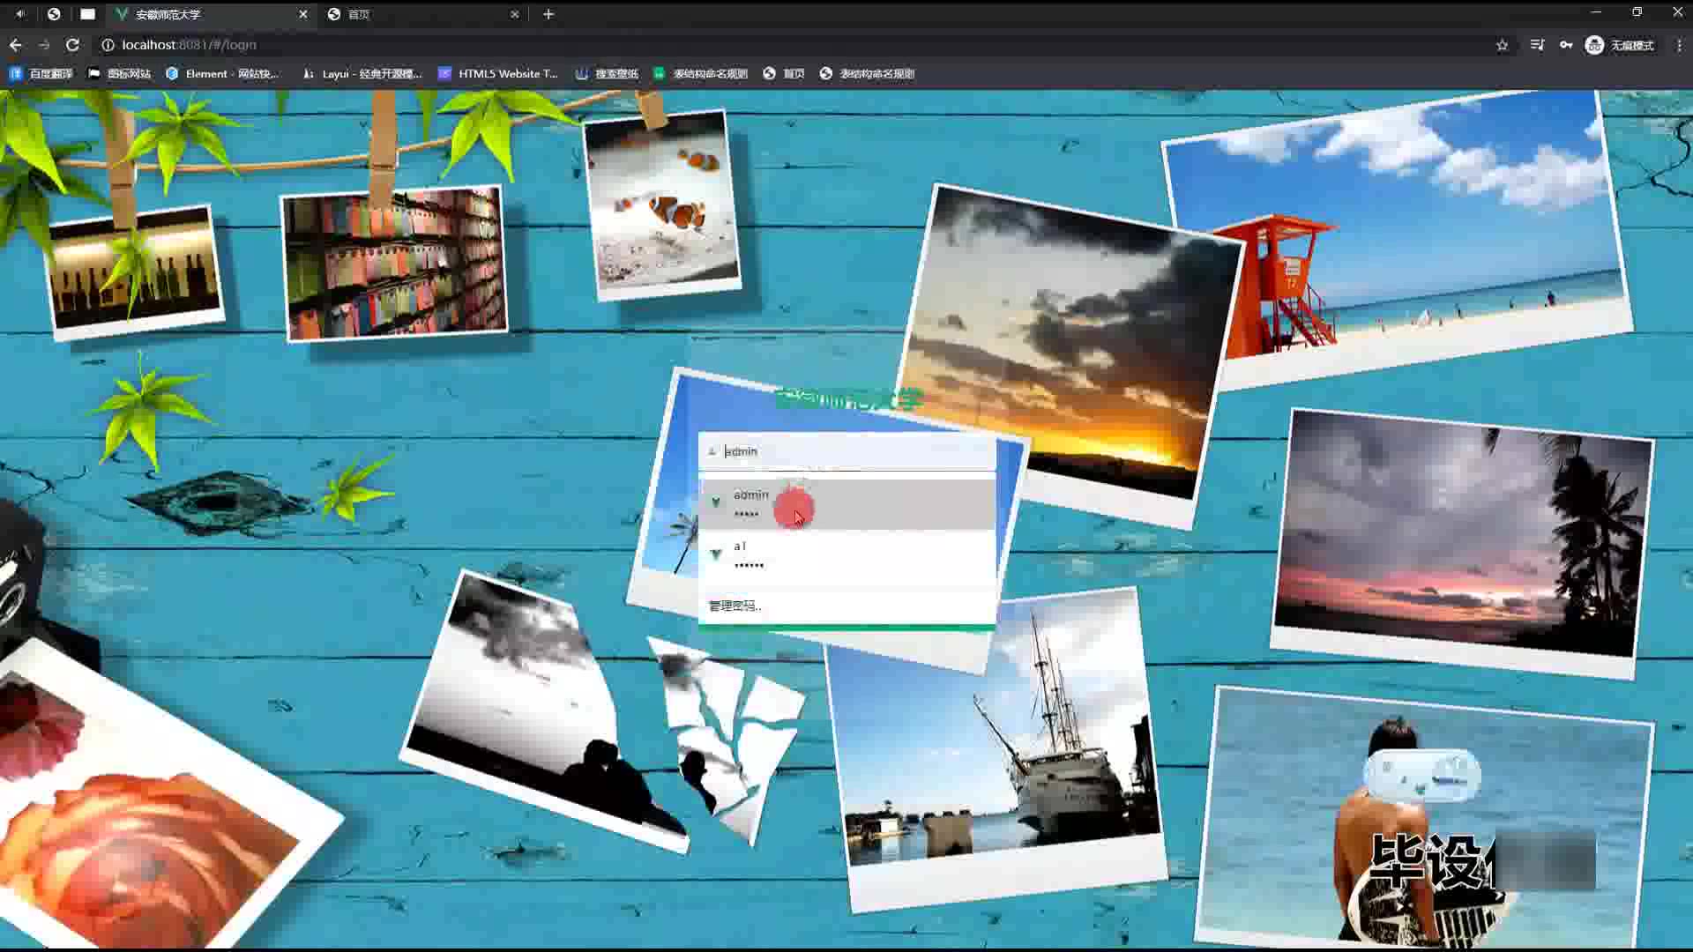Click the white square icon on the tab strip
The image size is (1693, 952).
87,14
